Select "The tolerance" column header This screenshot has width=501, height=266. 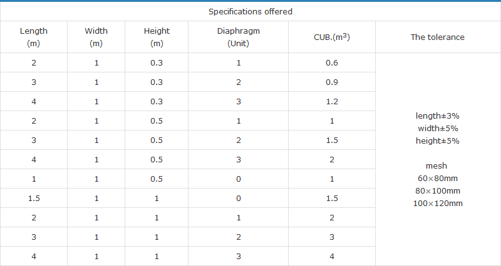click(438, 37)
